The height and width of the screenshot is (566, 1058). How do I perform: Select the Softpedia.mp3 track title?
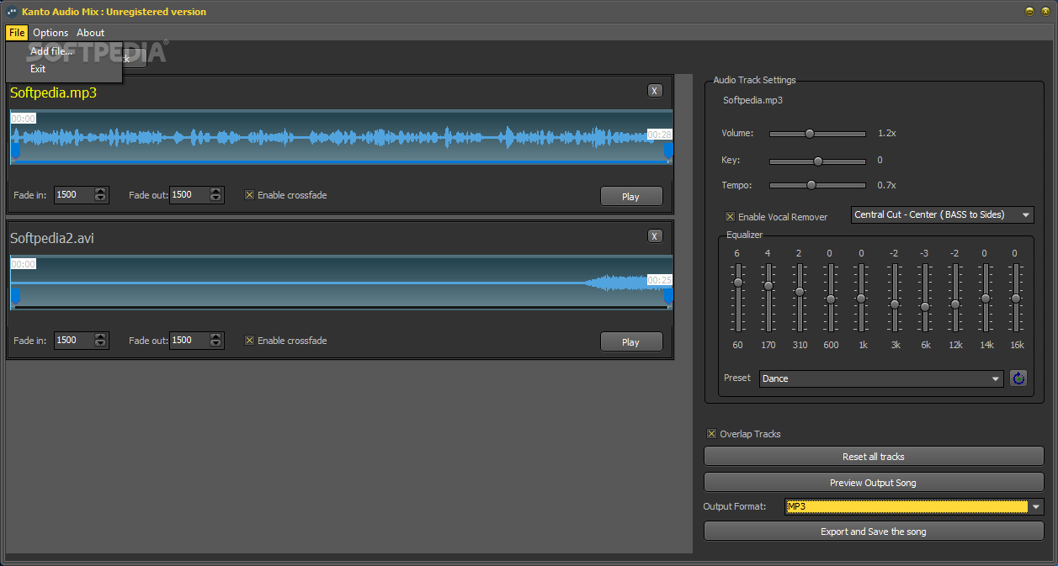tap(53, 93)
